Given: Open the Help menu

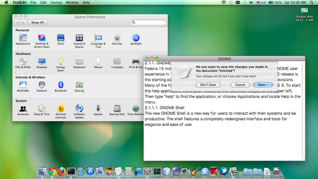Looking at the screenshot, I should point(86,2).
